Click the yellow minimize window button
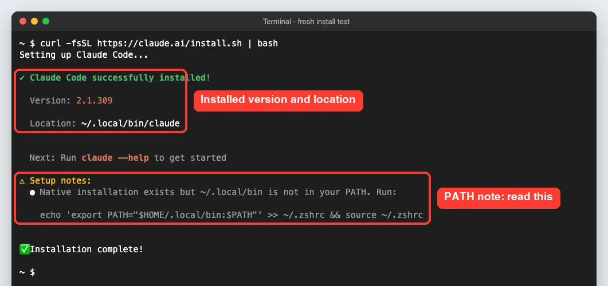The image size is (608, 286). (x=34, y=21)
